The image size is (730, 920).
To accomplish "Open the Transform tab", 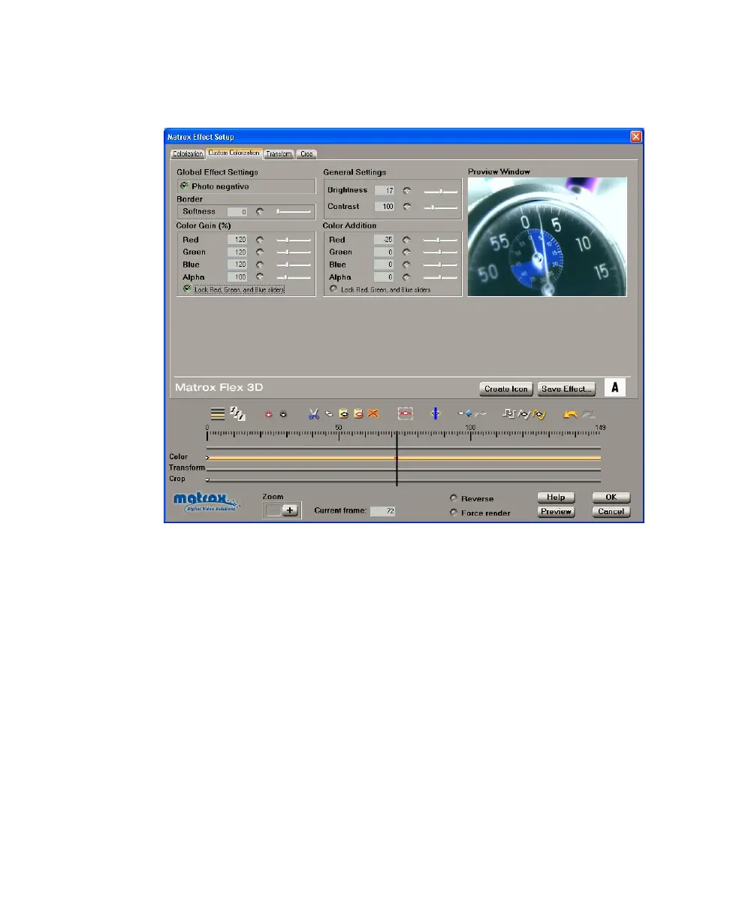I will pyautogui.click(x=279, y=154).
